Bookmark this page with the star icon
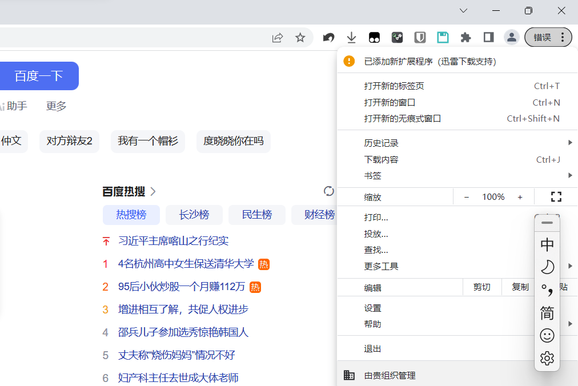Viewport: 578px width, 386px height. 300,38
